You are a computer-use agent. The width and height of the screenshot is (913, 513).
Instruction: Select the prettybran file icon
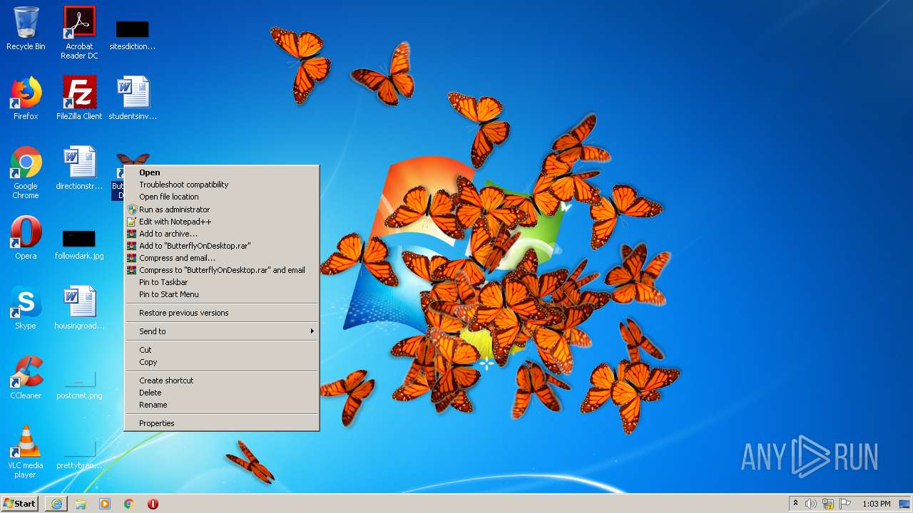tap(79, 455)
